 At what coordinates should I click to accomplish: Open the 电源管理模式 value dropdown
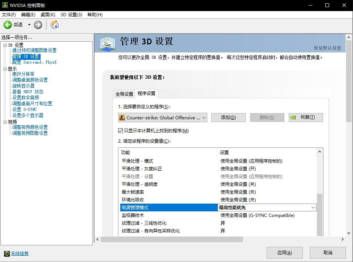point(313,208)
